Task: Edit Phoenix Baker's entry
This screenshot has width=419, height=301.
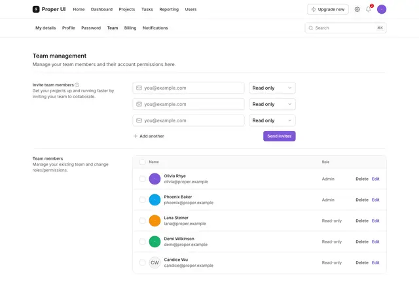Action: pos(375,200)
